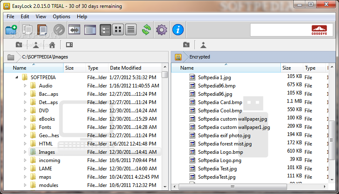This screenshot has width=339, height=194.
Task: Click left panel vertical scrollbar thumb
Action: pos(165,75)
